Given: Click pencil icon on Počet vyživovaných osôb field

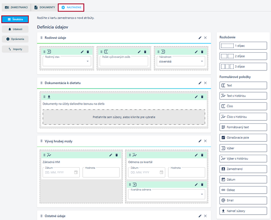Looking at the screenshot, I should click(139, 52).
